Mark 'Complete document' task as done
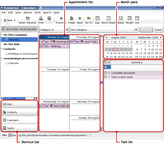This screenshot has height=144, width=164. (109, 73)
